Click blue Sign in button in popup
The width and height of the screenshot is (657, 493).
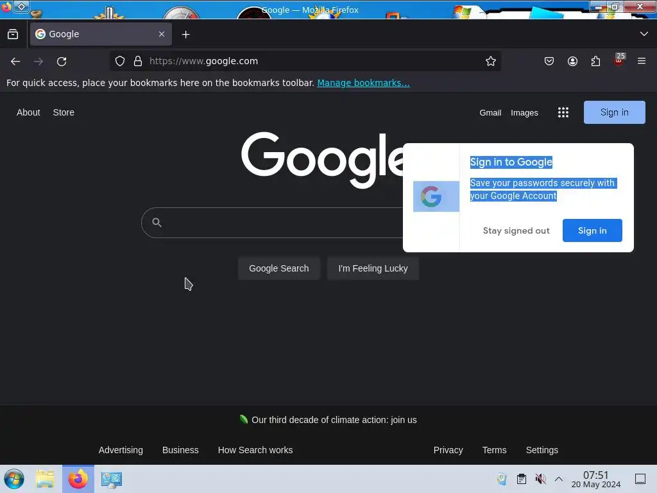(592, 230)
